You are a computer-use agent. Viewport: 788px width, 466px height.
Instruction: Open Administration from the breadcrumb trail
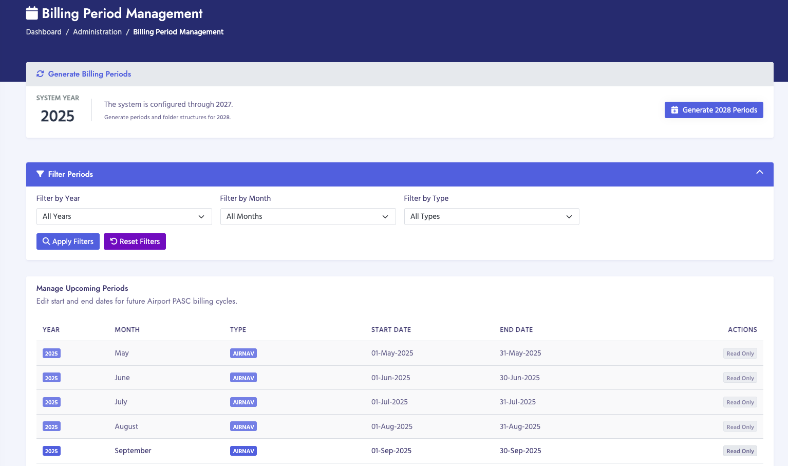[x=97, y=32]
